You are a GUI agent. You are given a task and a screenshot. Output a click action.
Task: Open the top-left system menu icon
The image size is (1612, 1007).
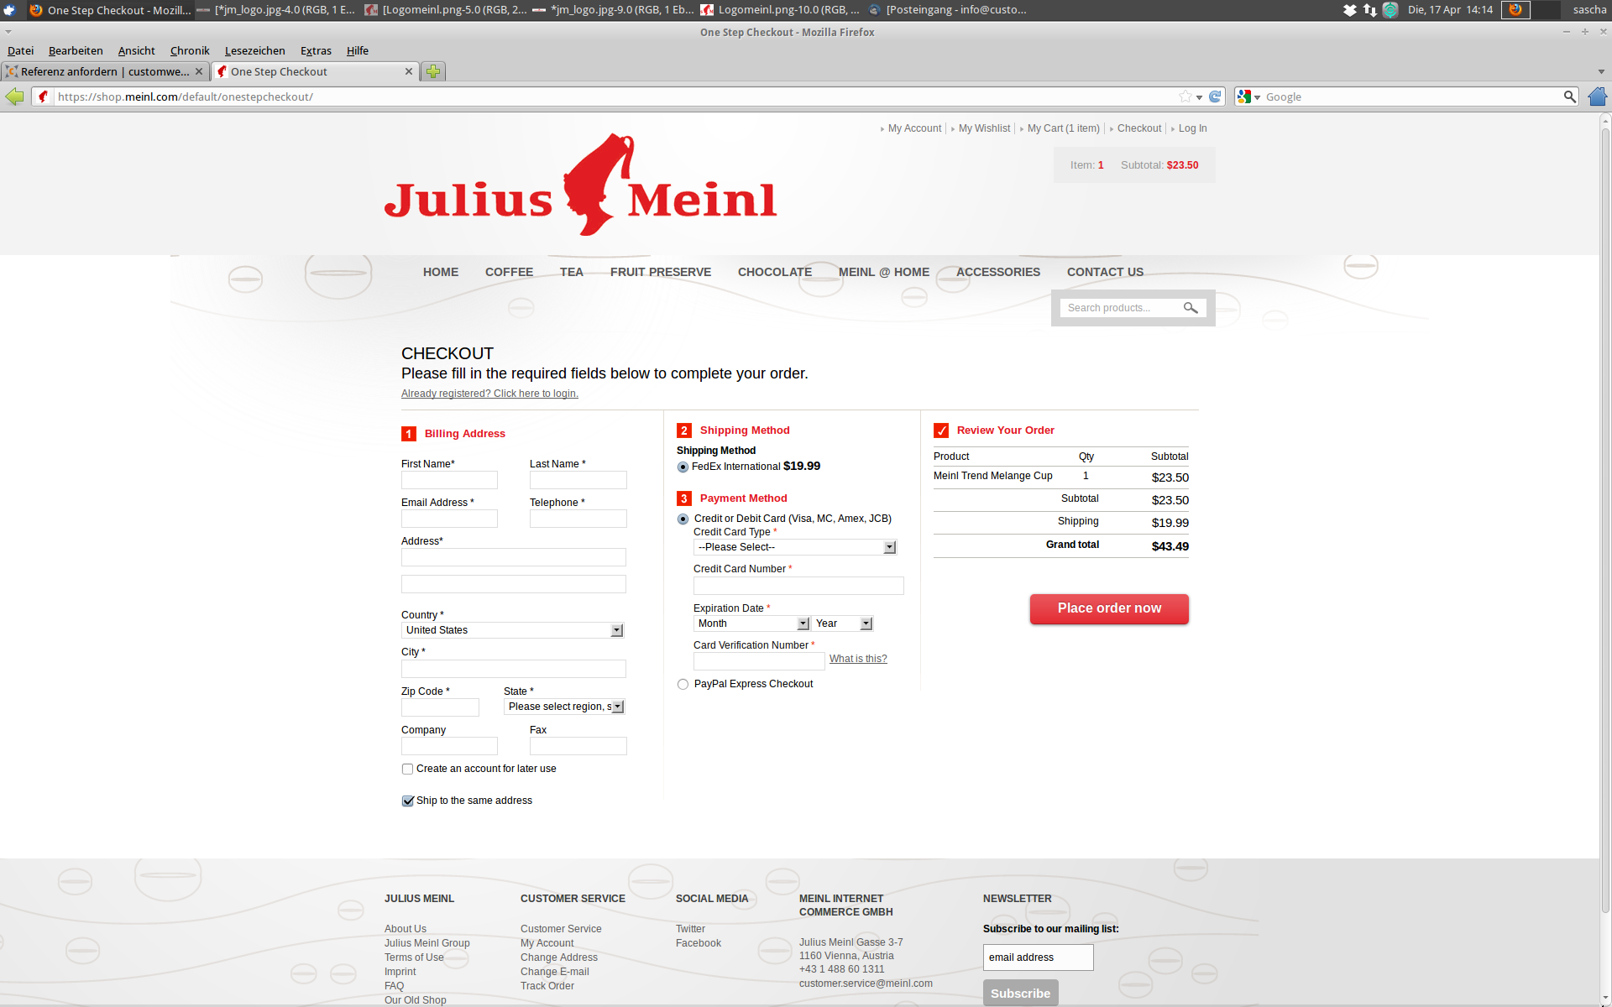pos(9,10)
